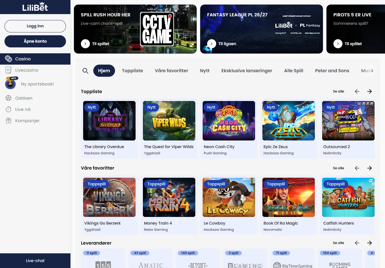This screenshot has height=268, width=385.
Task: Click the Til ligaen link text
Action: pos(227,44)
